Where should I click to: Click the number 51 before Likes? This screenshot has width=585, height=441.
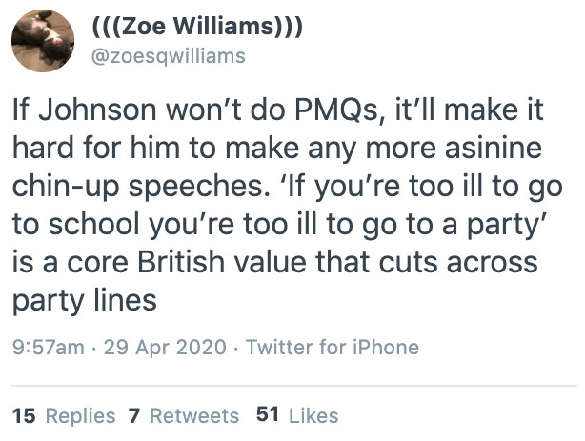coord(269,415)
